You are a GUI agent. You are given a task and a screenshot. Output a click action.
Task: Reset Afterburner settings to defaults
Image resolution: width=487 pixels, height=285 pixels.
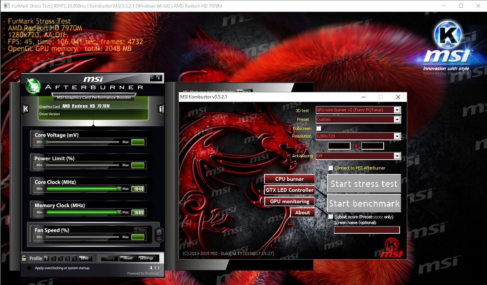coord(128,258)
